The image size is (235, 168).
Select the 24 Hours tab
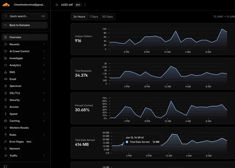tap(79, 17)
